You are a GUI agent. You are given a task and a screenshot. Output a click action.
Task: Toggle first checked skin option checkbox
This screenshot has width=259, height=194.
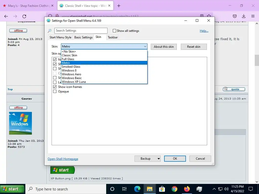pos(55,59)
